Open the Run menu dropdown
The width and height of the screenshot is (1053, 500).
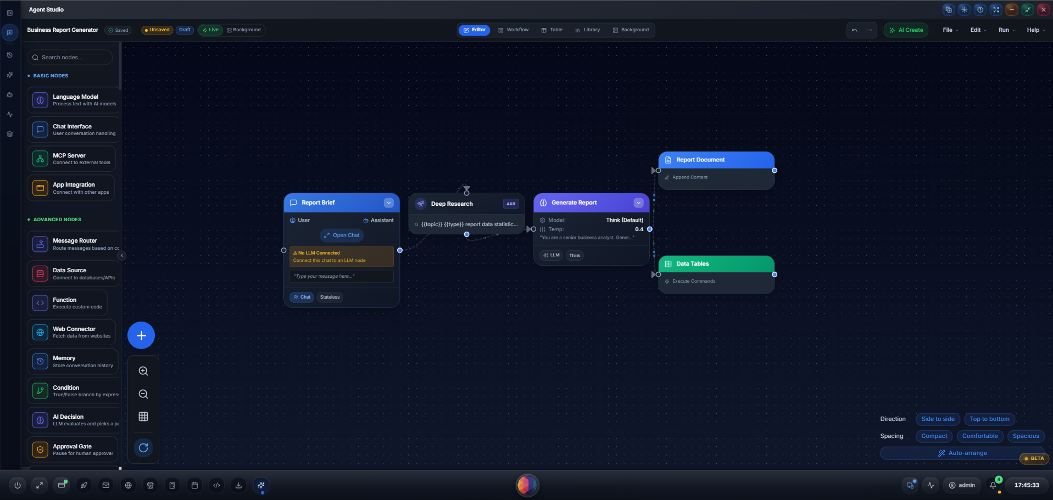click(x=1006, y=30)
